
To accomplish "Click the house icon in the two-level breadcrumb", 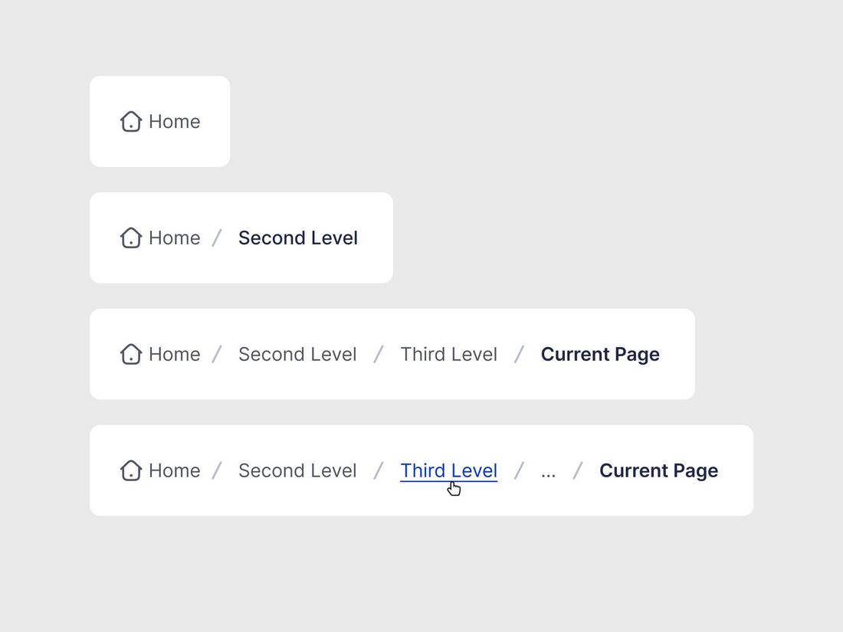I will tap(130, 237).
